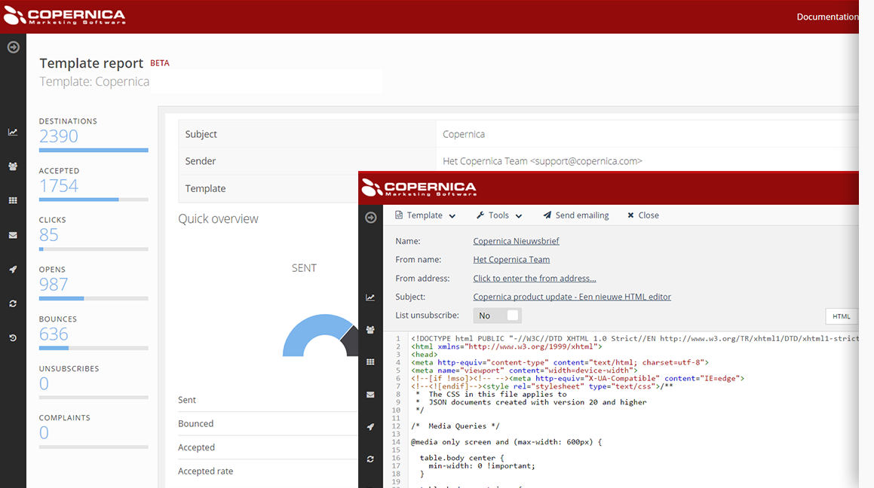The width and height of the screenshot is (874, 488).
Task: Click the Template row label in report table
Action: pyautogui.click(x=205, y=188)
